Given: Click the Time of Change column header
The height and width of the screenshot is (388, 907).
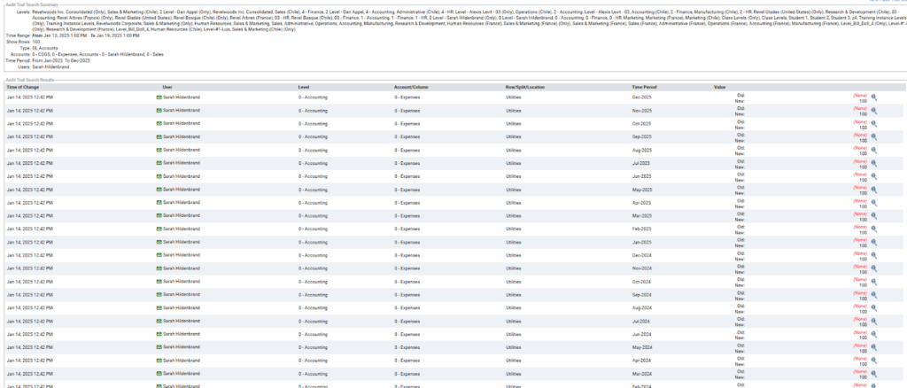Looking at the screenshot, I should coord(26,87).
